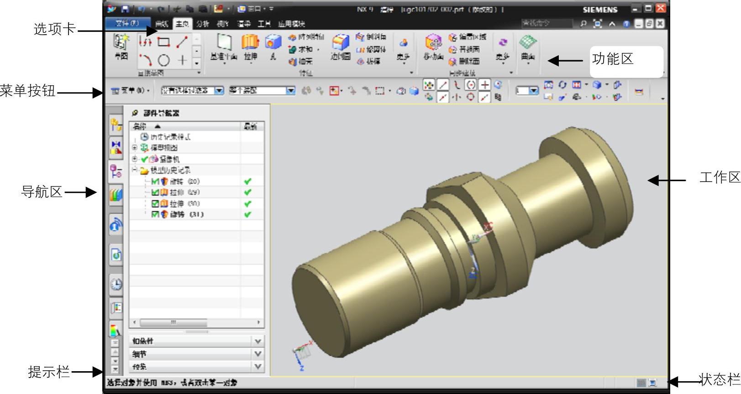Expand the Dependencies panel chevron
This screenshot has height=394, width=741.
point(258,341)
